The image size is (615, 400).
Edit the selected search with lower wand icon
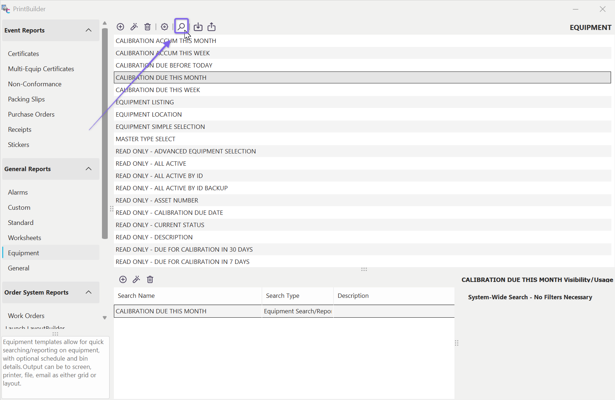tap(136, 279)
